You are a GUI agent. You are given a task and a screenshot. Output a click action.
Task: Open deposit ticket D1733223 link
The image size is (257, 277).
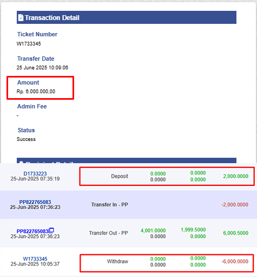(35, 173)
